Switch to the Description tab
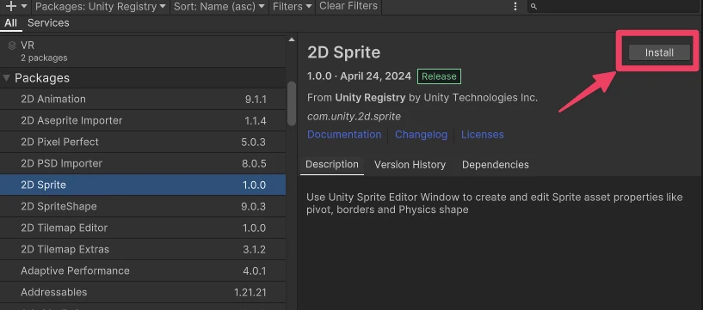 pos(332,165)
